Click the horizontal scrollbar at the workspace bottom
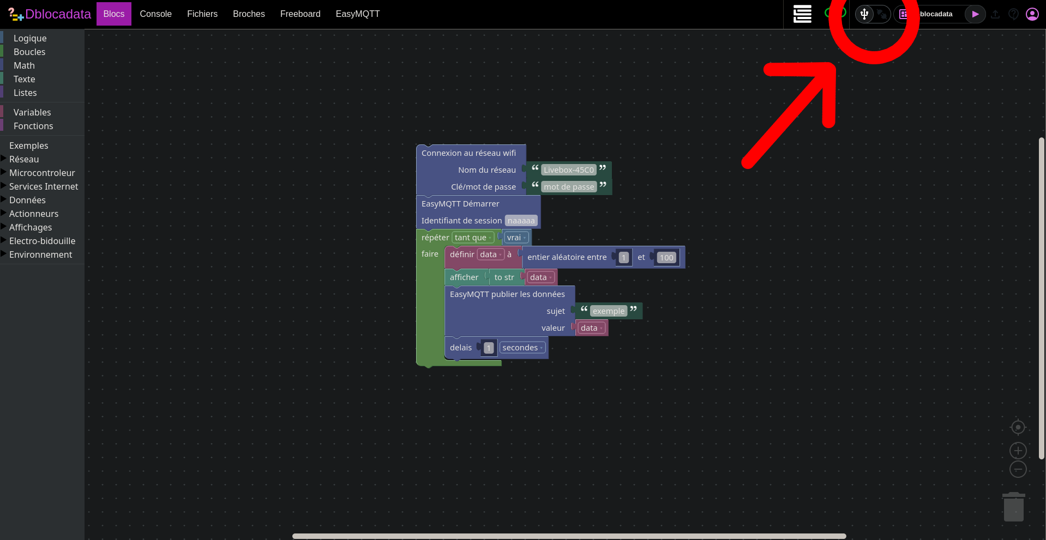 coord(569,536)
